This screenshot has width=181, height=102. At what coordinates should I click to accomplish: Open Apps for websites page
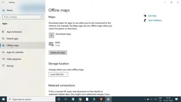[23, 52]
